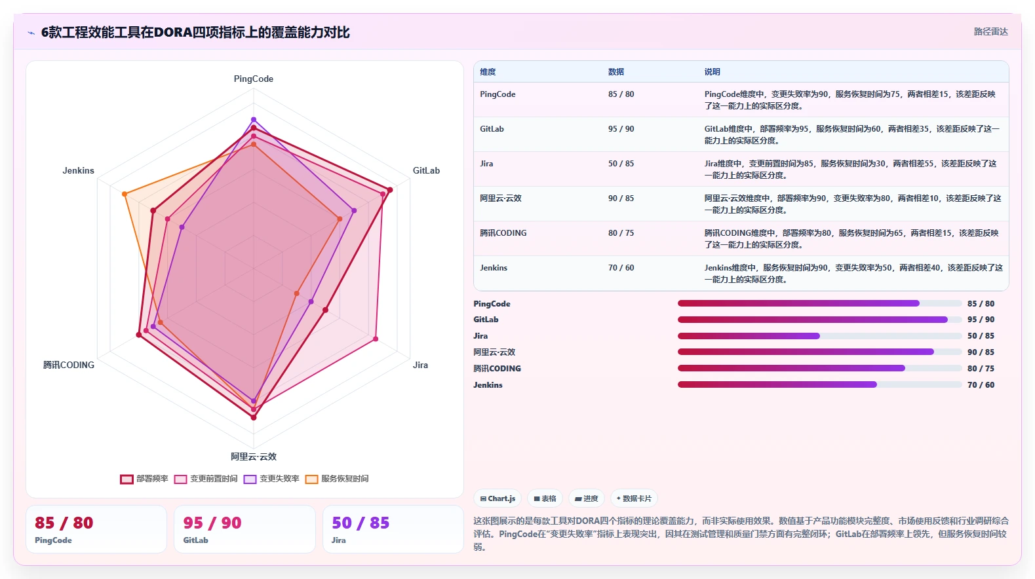Click the Jenkins progress bar
The height and width of the screenshot is (579, 1035).
click(820, 384)
